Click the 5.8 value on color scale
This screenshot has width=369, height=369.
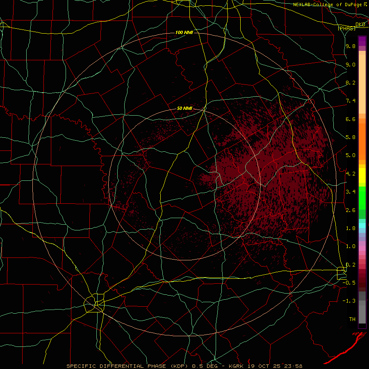[x=351, y=137]
